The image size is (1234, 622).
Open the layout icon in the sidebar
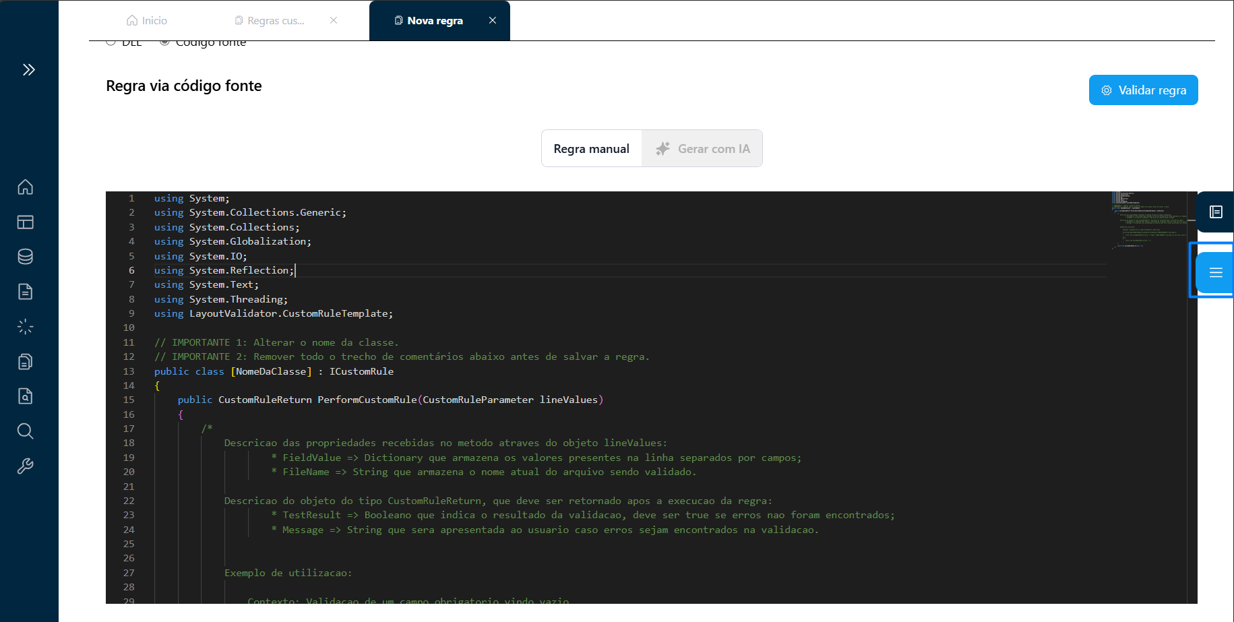point(26,222)
